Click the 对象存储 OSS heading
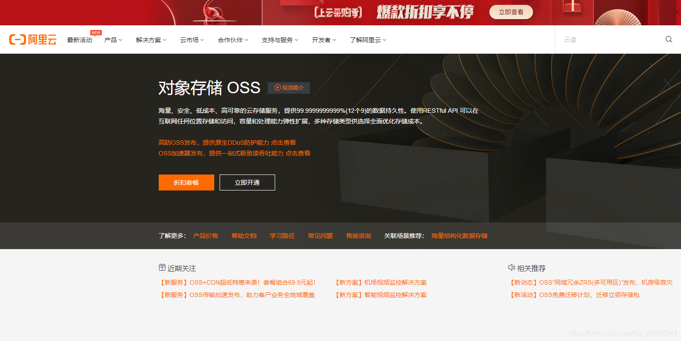This screenshot has width=681, height=341. coord(209,88)
